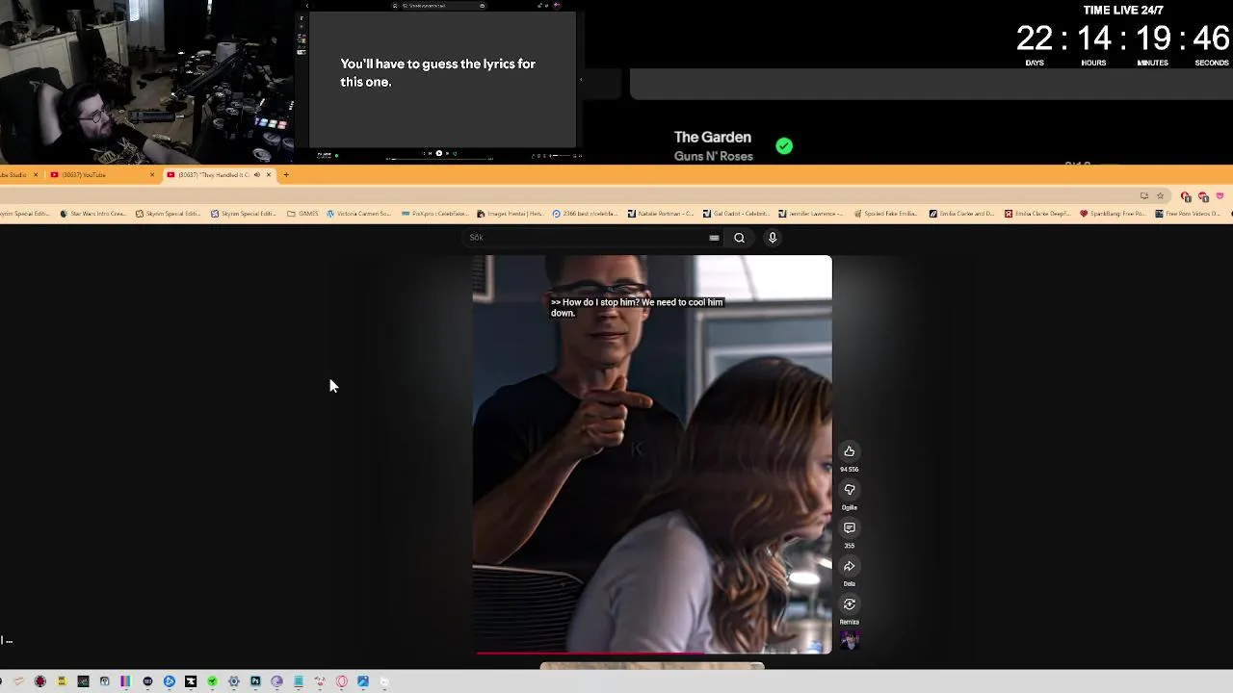
Task: Click 'Guns N' Roses' artist text
Action: tap(713, 157)
